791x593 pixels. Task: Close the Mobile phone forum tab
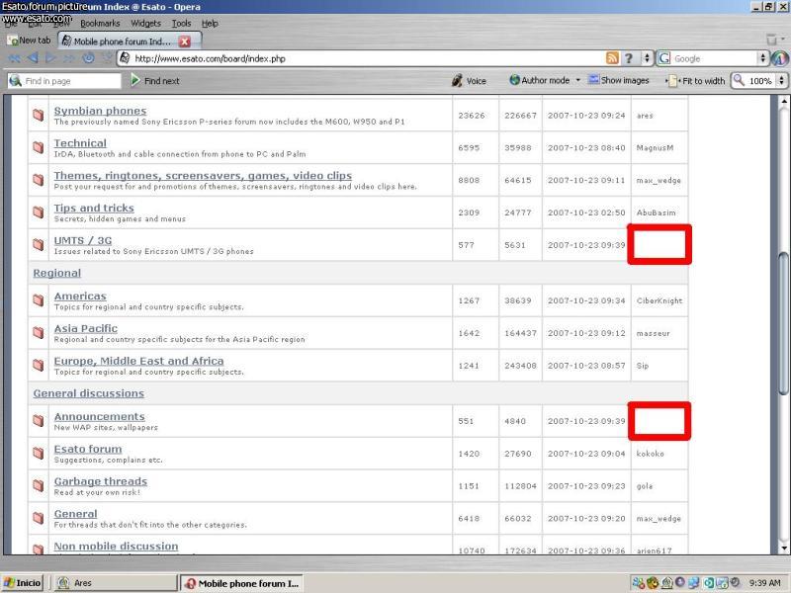point(185,42)
